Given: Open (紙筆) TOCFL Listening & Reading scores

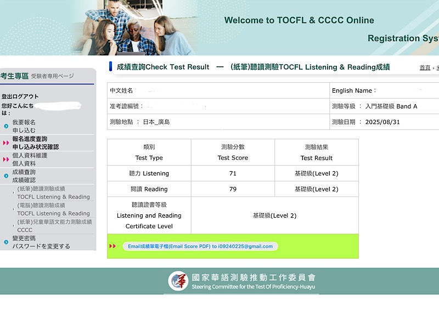Looking at the screenshot, I should point(53,193).
